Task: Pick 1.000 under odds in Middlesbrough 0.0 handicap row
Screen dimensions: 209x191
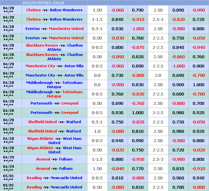Action: click(198, 85)
